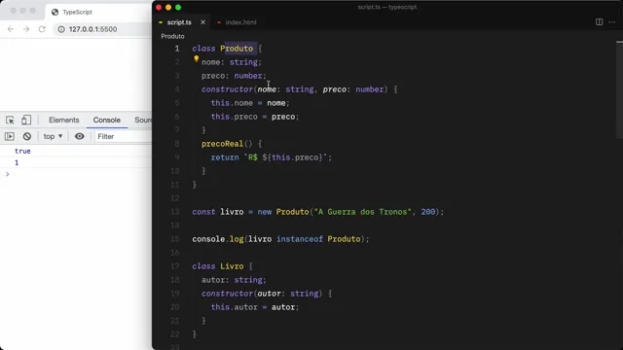Click the "A Guerra dos Tronos" string
The height and width of the screenshot is (350, 623).
[x=363, y=212]
